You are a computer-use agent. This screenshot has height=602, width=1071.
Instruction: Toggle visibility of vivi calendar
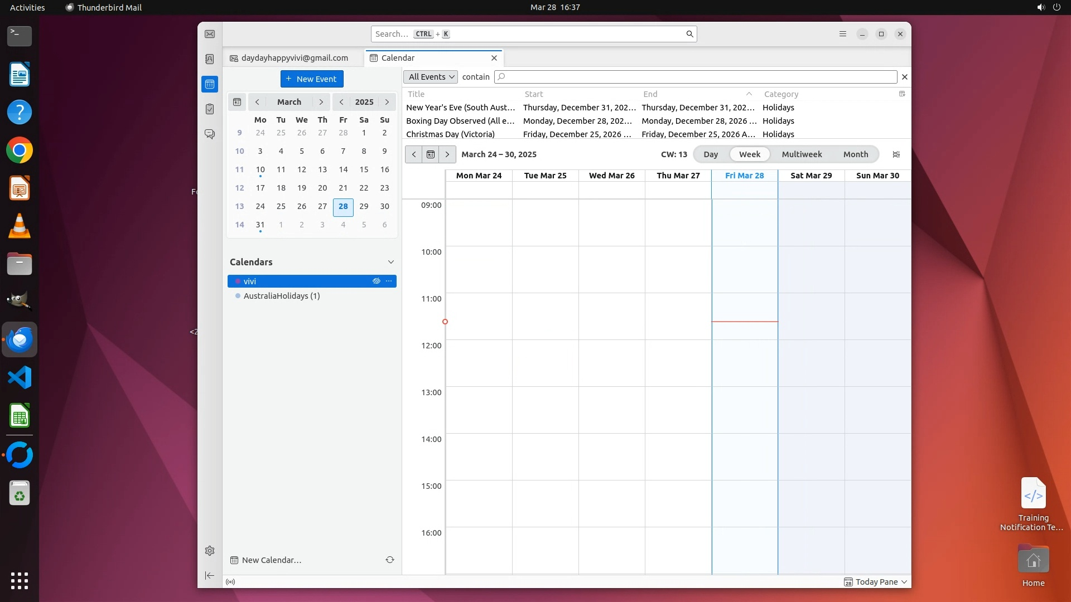377,281
